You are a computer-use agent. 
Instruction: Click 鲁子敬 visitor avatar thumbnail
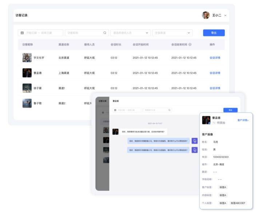[x=27, y=103]
